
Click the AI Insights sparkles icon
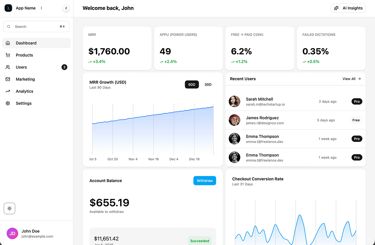pos(336,8)
